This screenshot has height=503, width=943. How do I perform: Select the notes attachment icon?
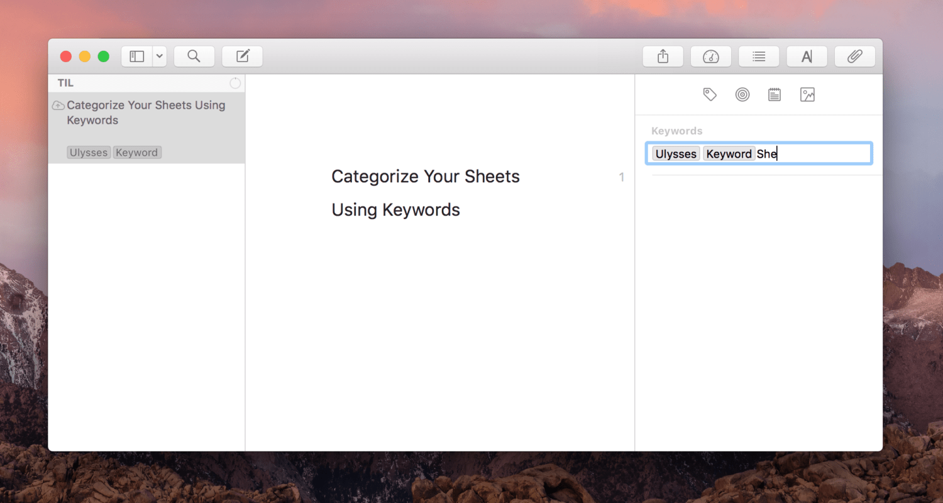pyautogui.click(x=775, y=95)
